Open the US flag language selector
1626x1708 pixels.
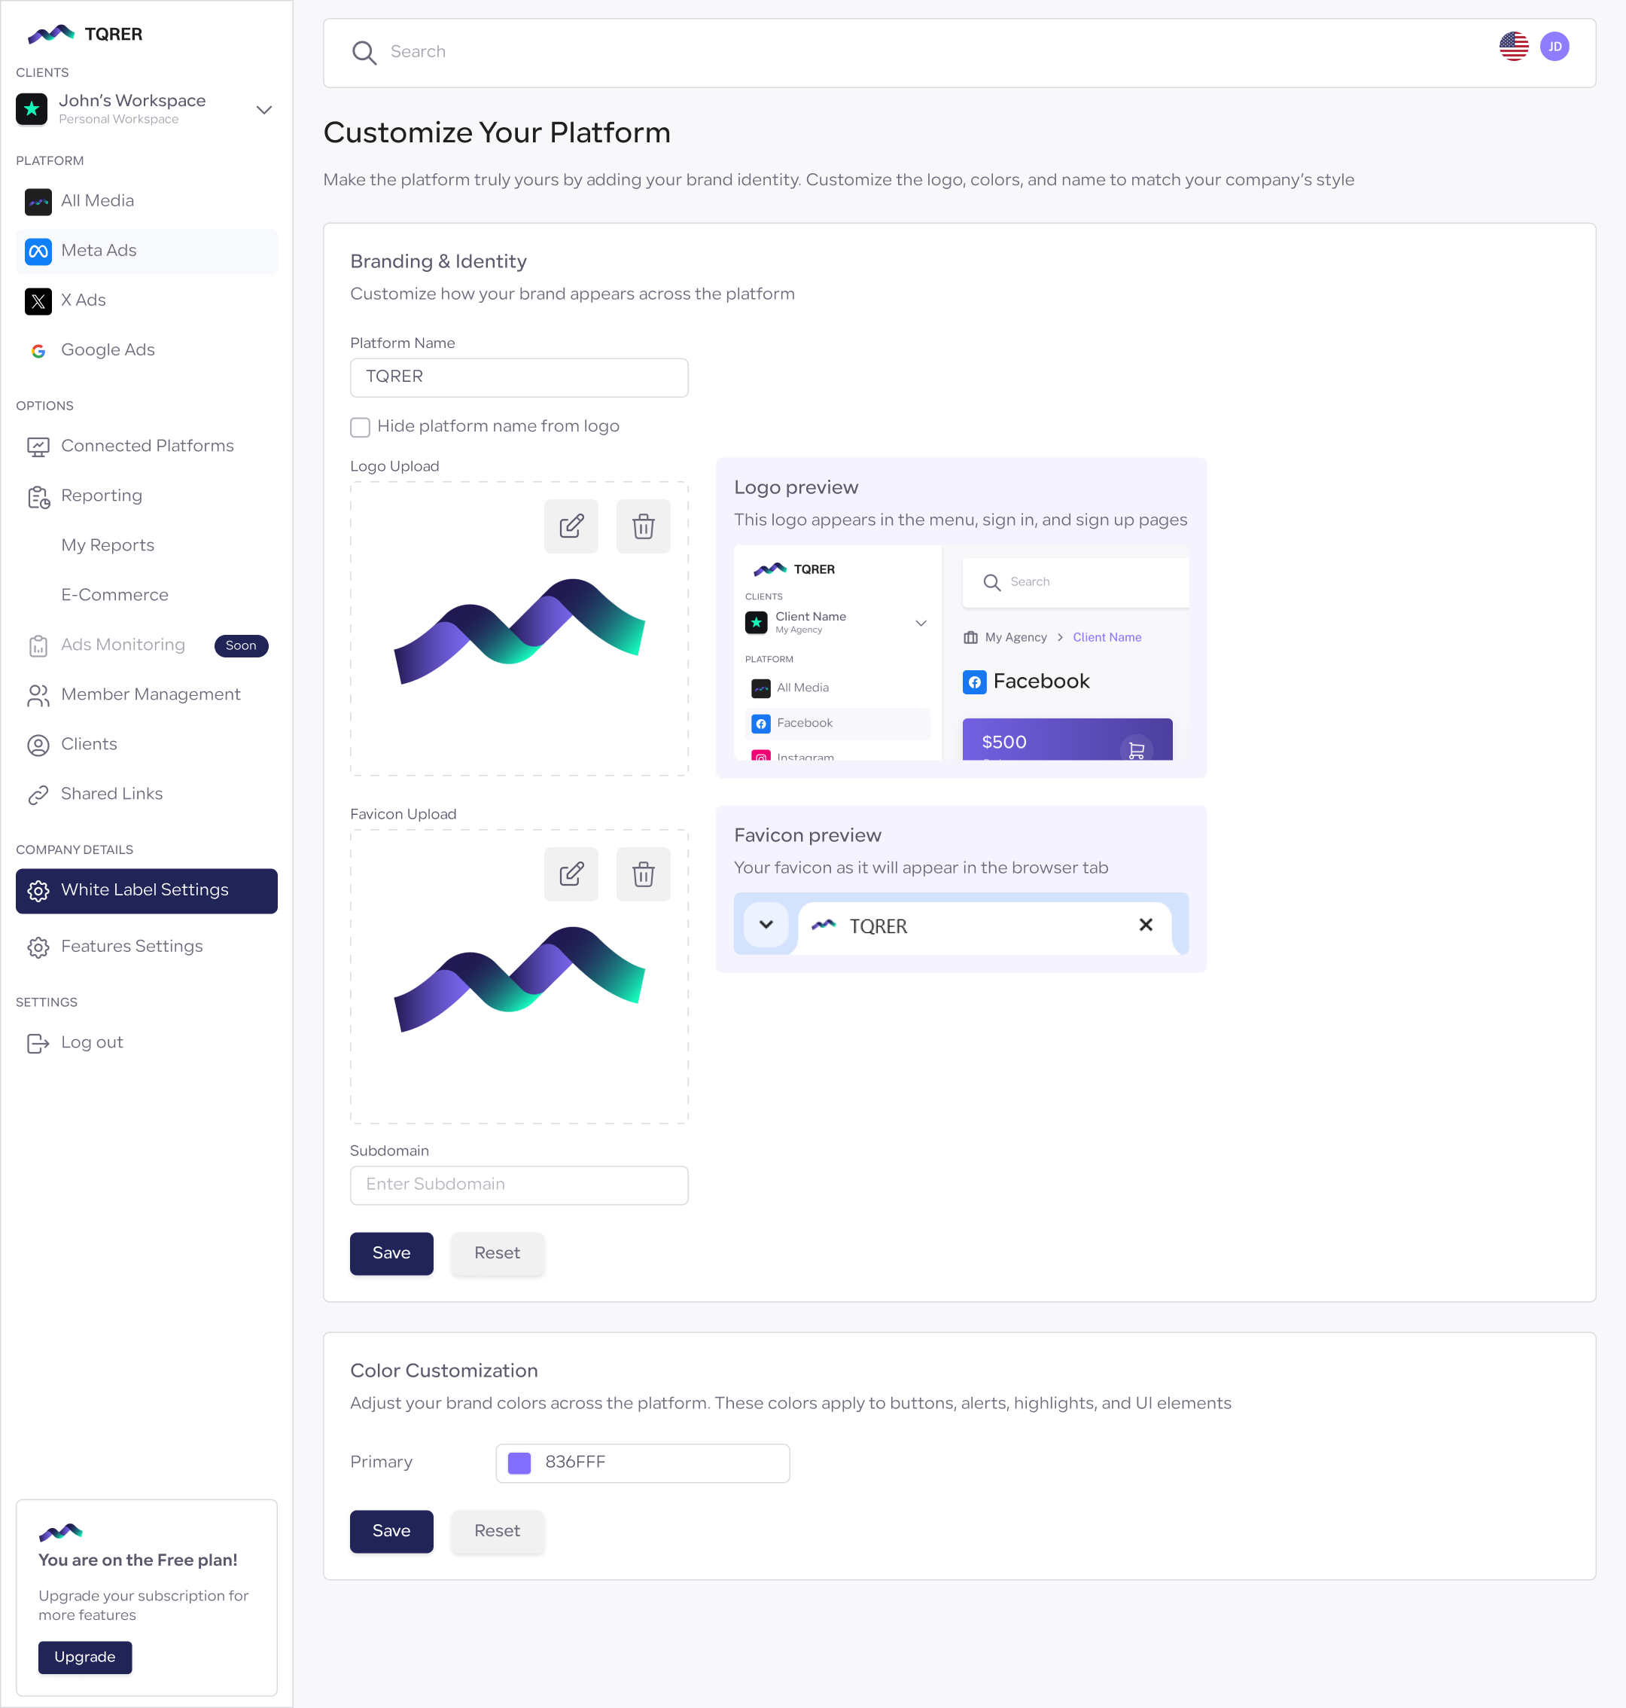tap(1513, 47)
